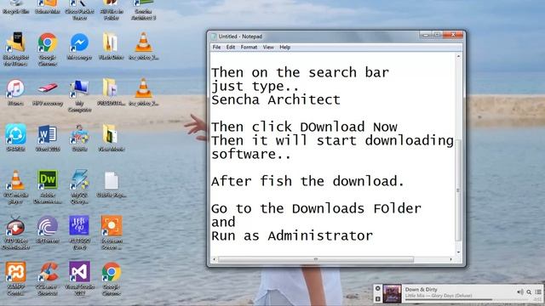Click the Untitled - Notepad title bar

pyautogui.click(x=313, y=36)
